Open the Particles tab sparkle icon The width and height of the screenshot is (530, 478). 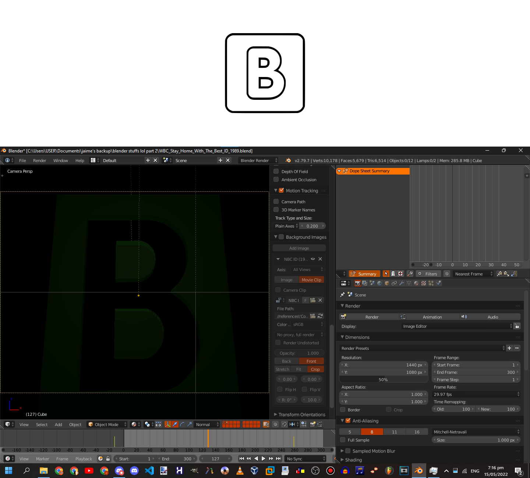click(431, 283)
